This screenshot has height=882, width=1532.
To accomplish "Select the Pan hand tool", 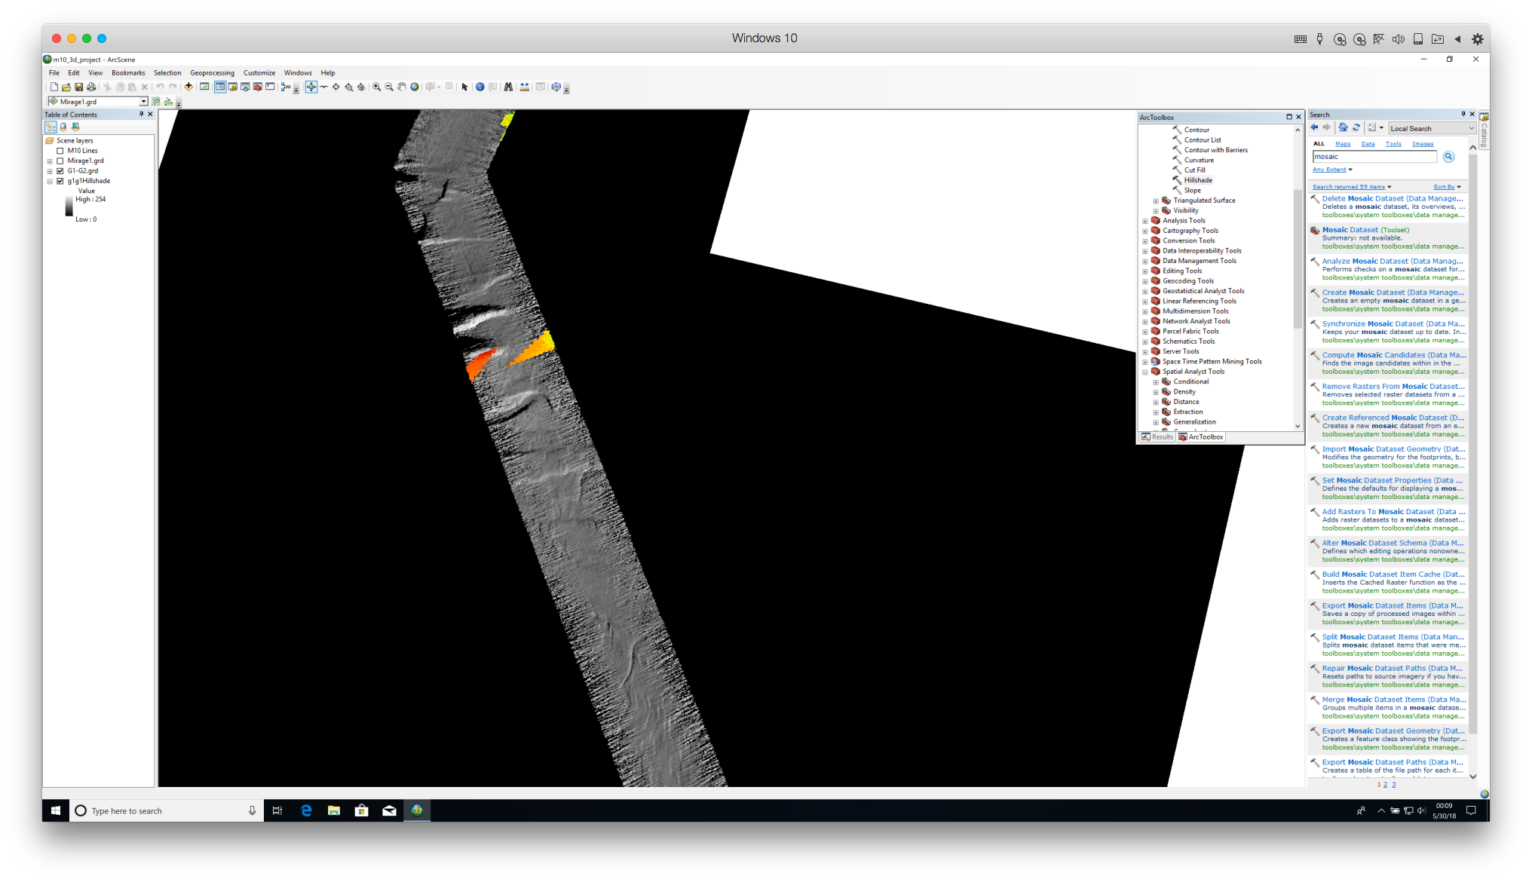I will [402, 87].
